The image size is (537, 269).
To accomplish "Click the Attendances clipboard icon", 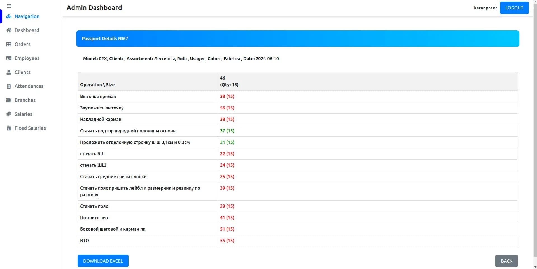I will pos(9,86).
